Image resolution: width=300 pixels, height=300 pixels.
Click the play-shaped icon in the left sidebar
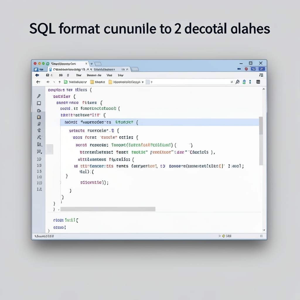(x=39, y=110)
